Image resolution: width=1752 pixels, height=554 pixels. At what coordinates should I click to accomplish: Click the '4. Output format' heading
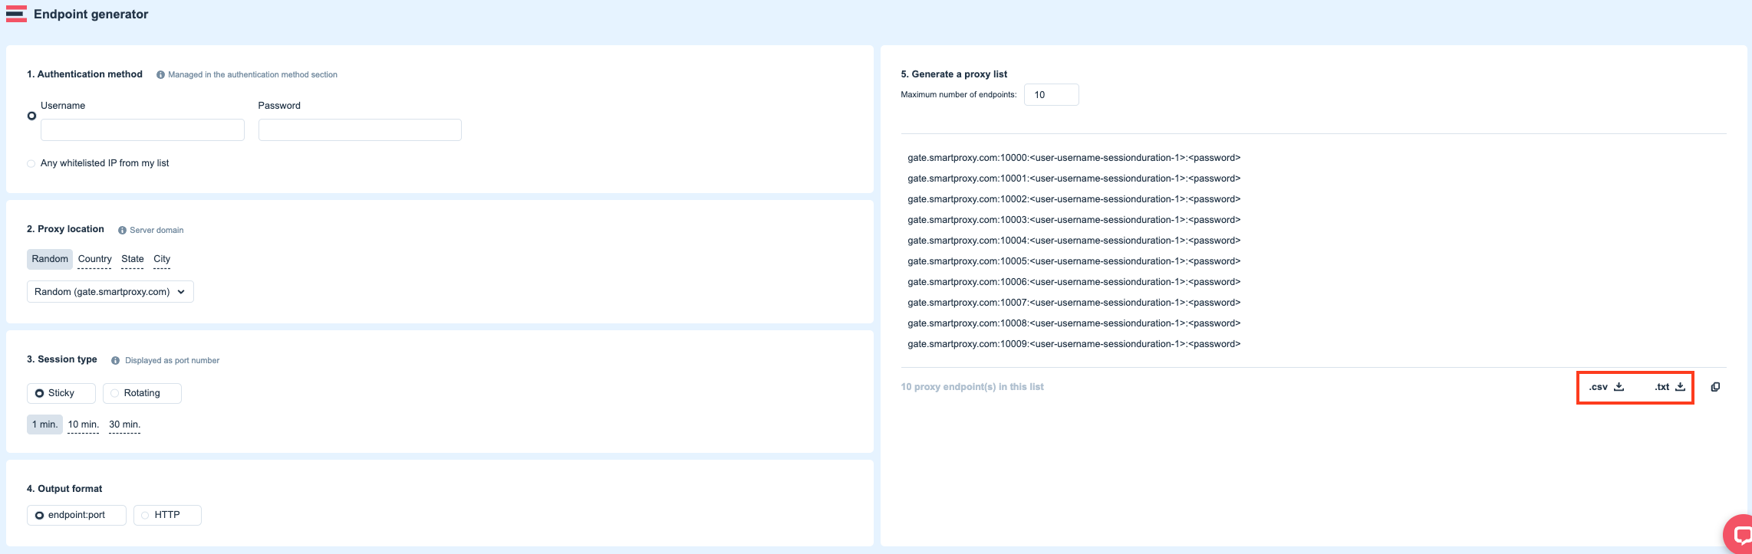[64, 489]
